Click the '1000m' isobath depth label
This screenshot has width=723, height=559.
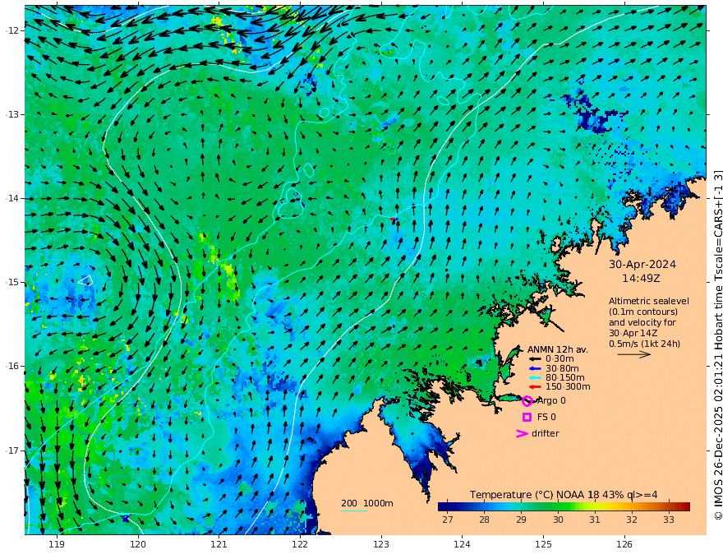point(378,503)
